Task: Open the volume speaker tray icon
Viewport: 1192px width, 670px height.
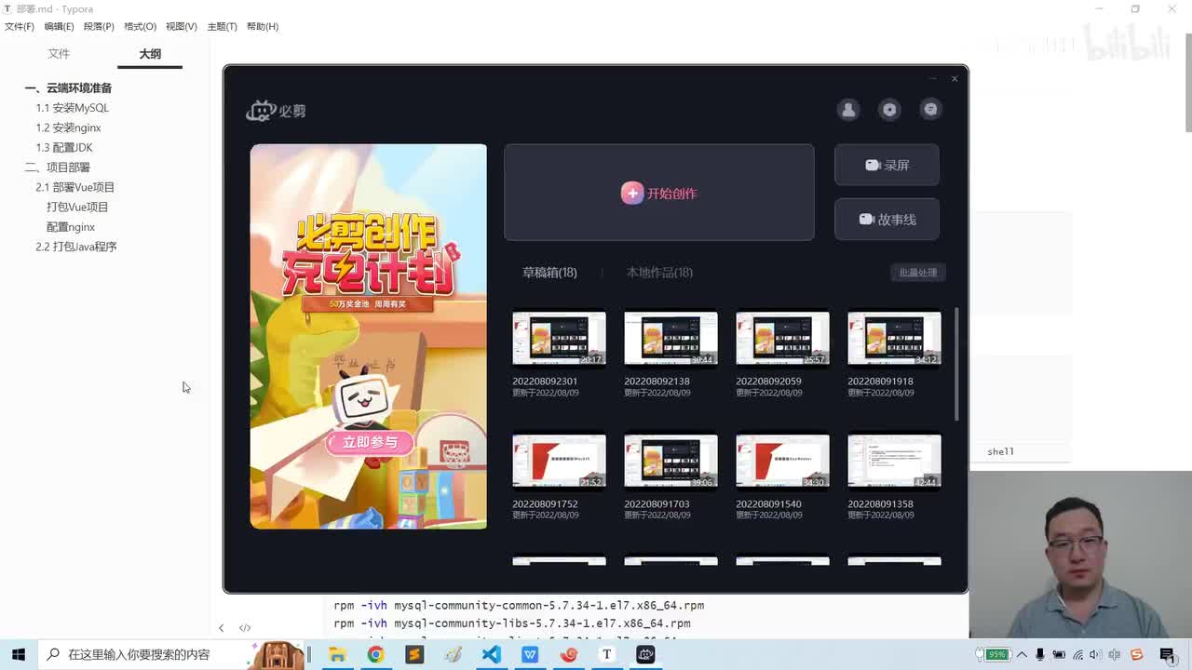Action: click(1095, 654)
